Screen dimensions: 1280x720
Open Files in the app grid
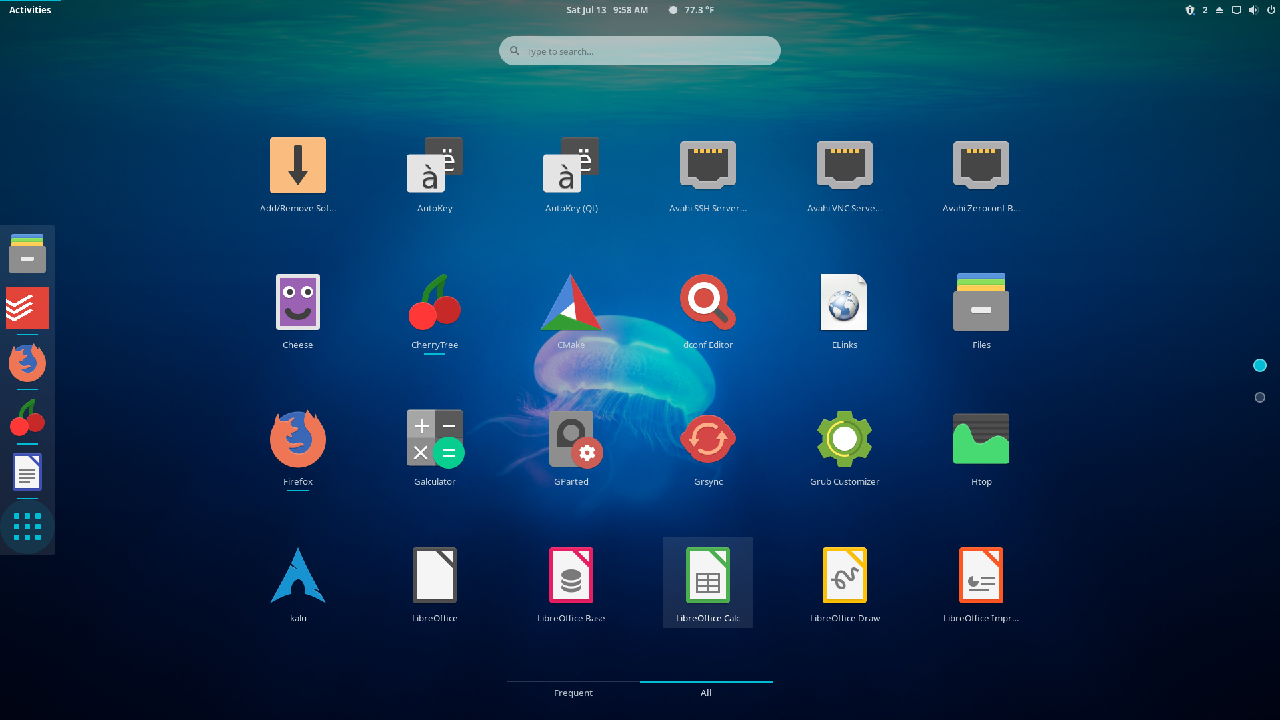981,311
